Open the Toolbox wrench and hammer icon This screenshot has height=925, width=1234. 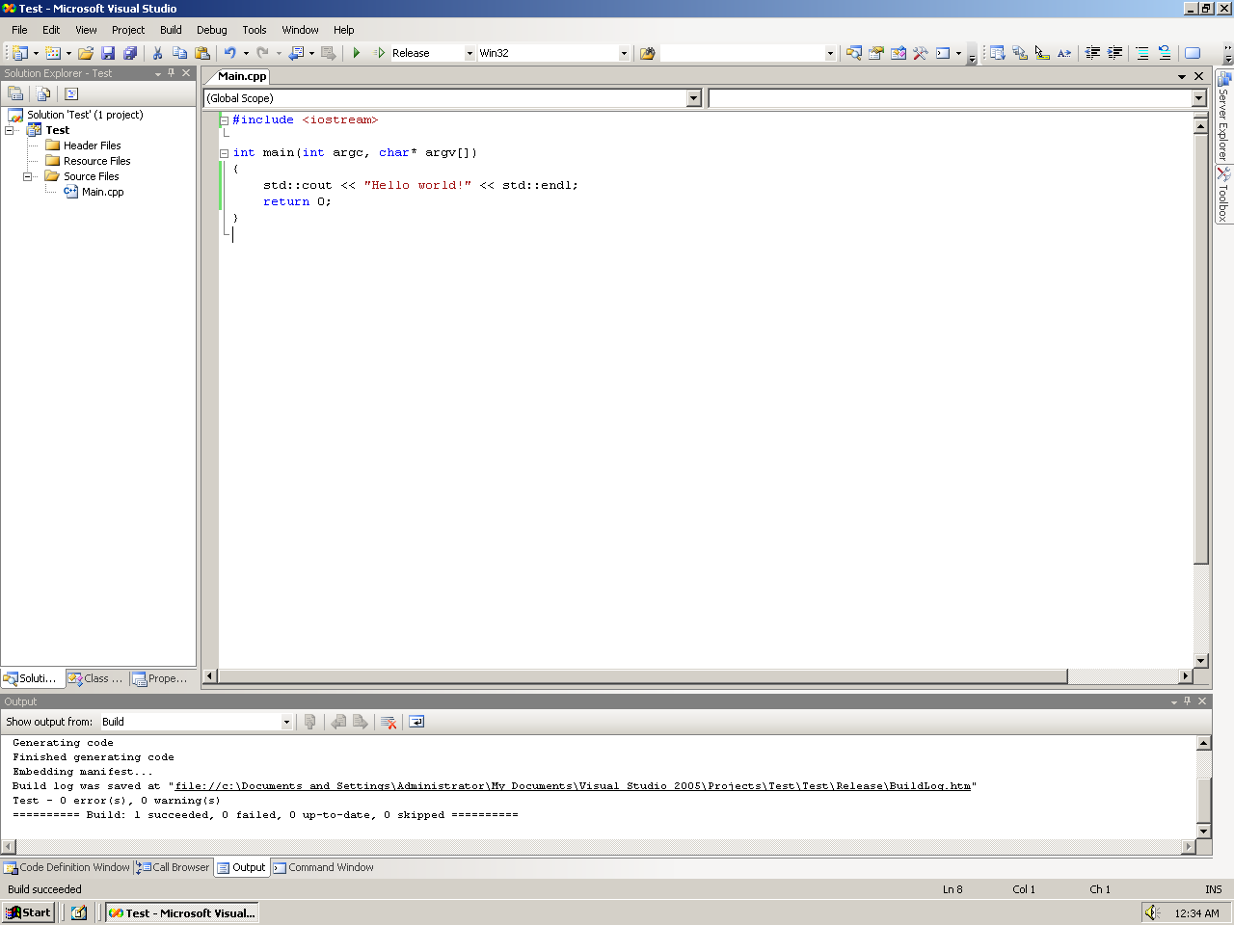click(921, 53)
